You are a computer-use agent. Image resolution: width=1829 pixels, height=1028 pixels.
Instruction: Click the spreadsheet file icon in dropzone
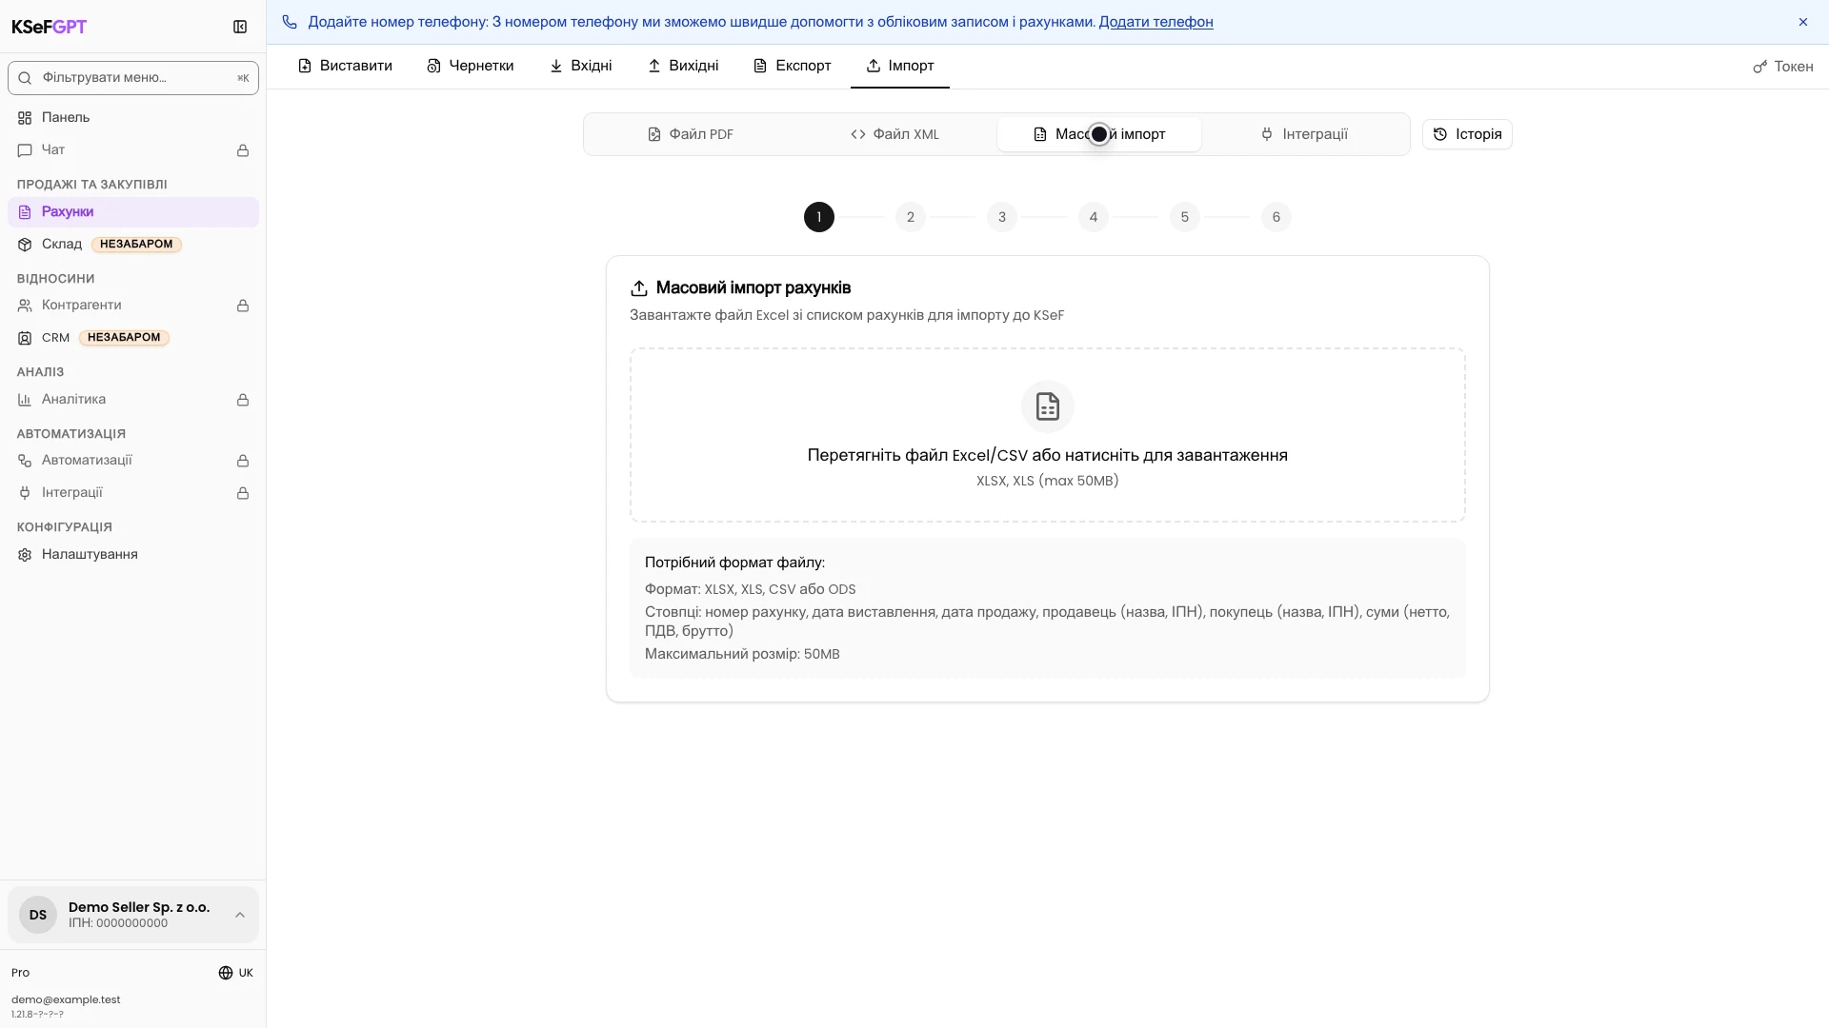1048,406
